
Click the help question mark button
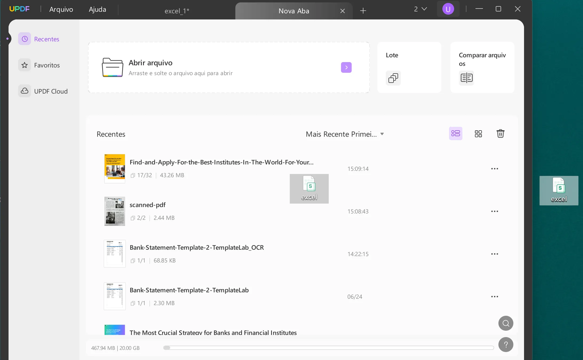point(506,345)
